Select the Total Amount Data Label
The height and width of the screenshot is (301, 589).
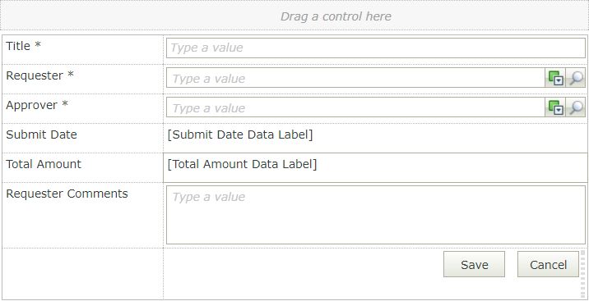(243, 164)
